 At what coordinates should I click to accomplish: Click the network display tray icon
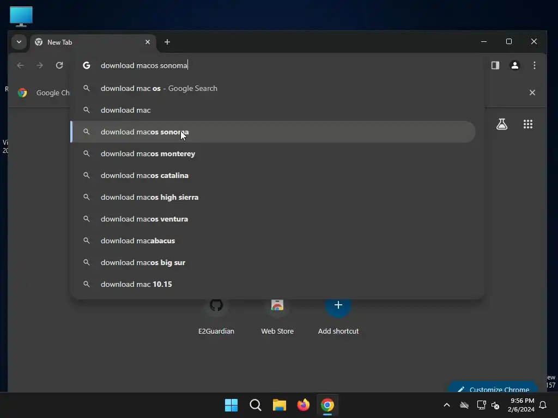(x=481, y=405)
